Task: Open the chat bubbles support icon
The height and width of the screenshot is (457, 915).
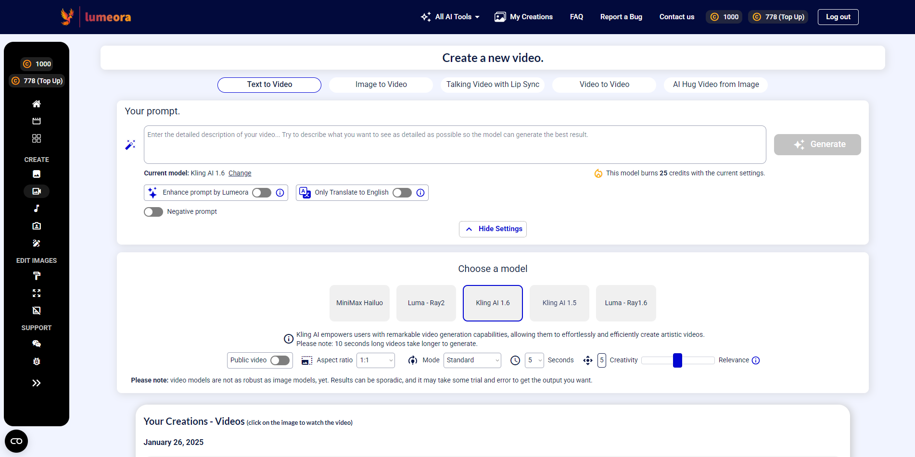Action: tap(37, 344)
